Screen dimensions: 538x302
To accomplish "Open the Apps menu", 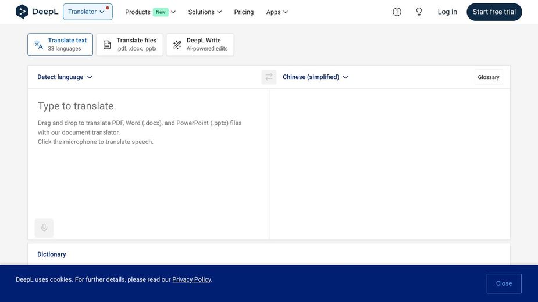I will point(277,12).
